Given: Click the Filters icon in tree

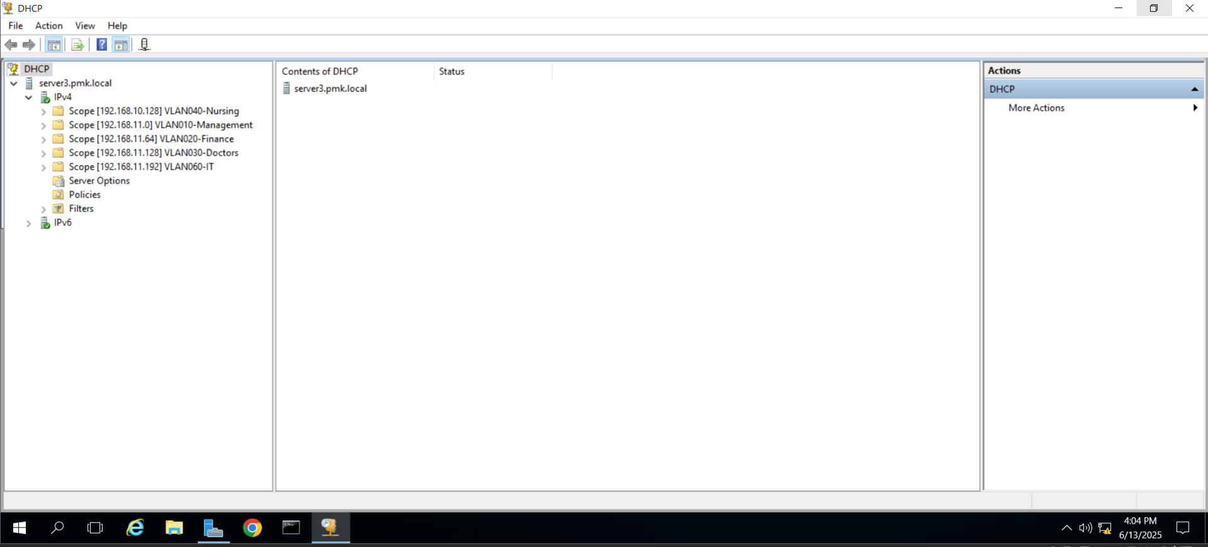Looking at the screenshot, I should (x=59, y=209).
